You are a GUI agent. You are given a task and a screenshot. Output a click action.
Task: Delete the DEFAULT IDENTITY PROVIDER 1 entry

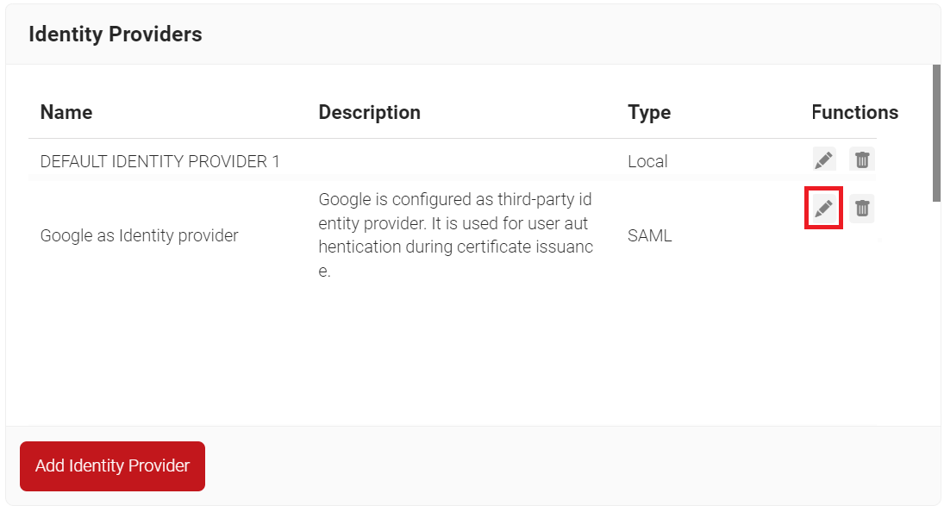pos(861,159)
